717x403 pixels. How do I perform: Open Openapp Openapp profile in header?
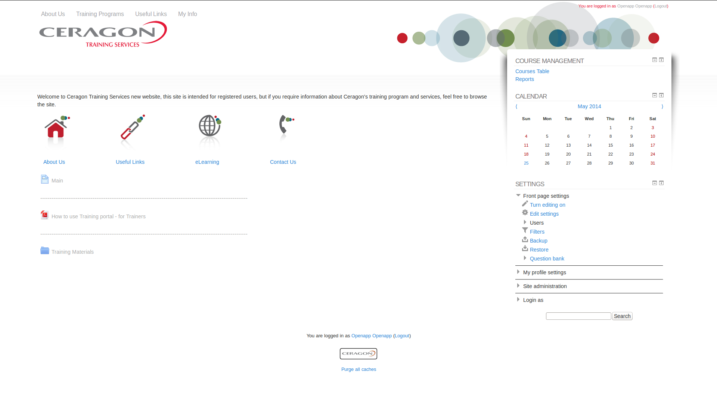(634, 6)
